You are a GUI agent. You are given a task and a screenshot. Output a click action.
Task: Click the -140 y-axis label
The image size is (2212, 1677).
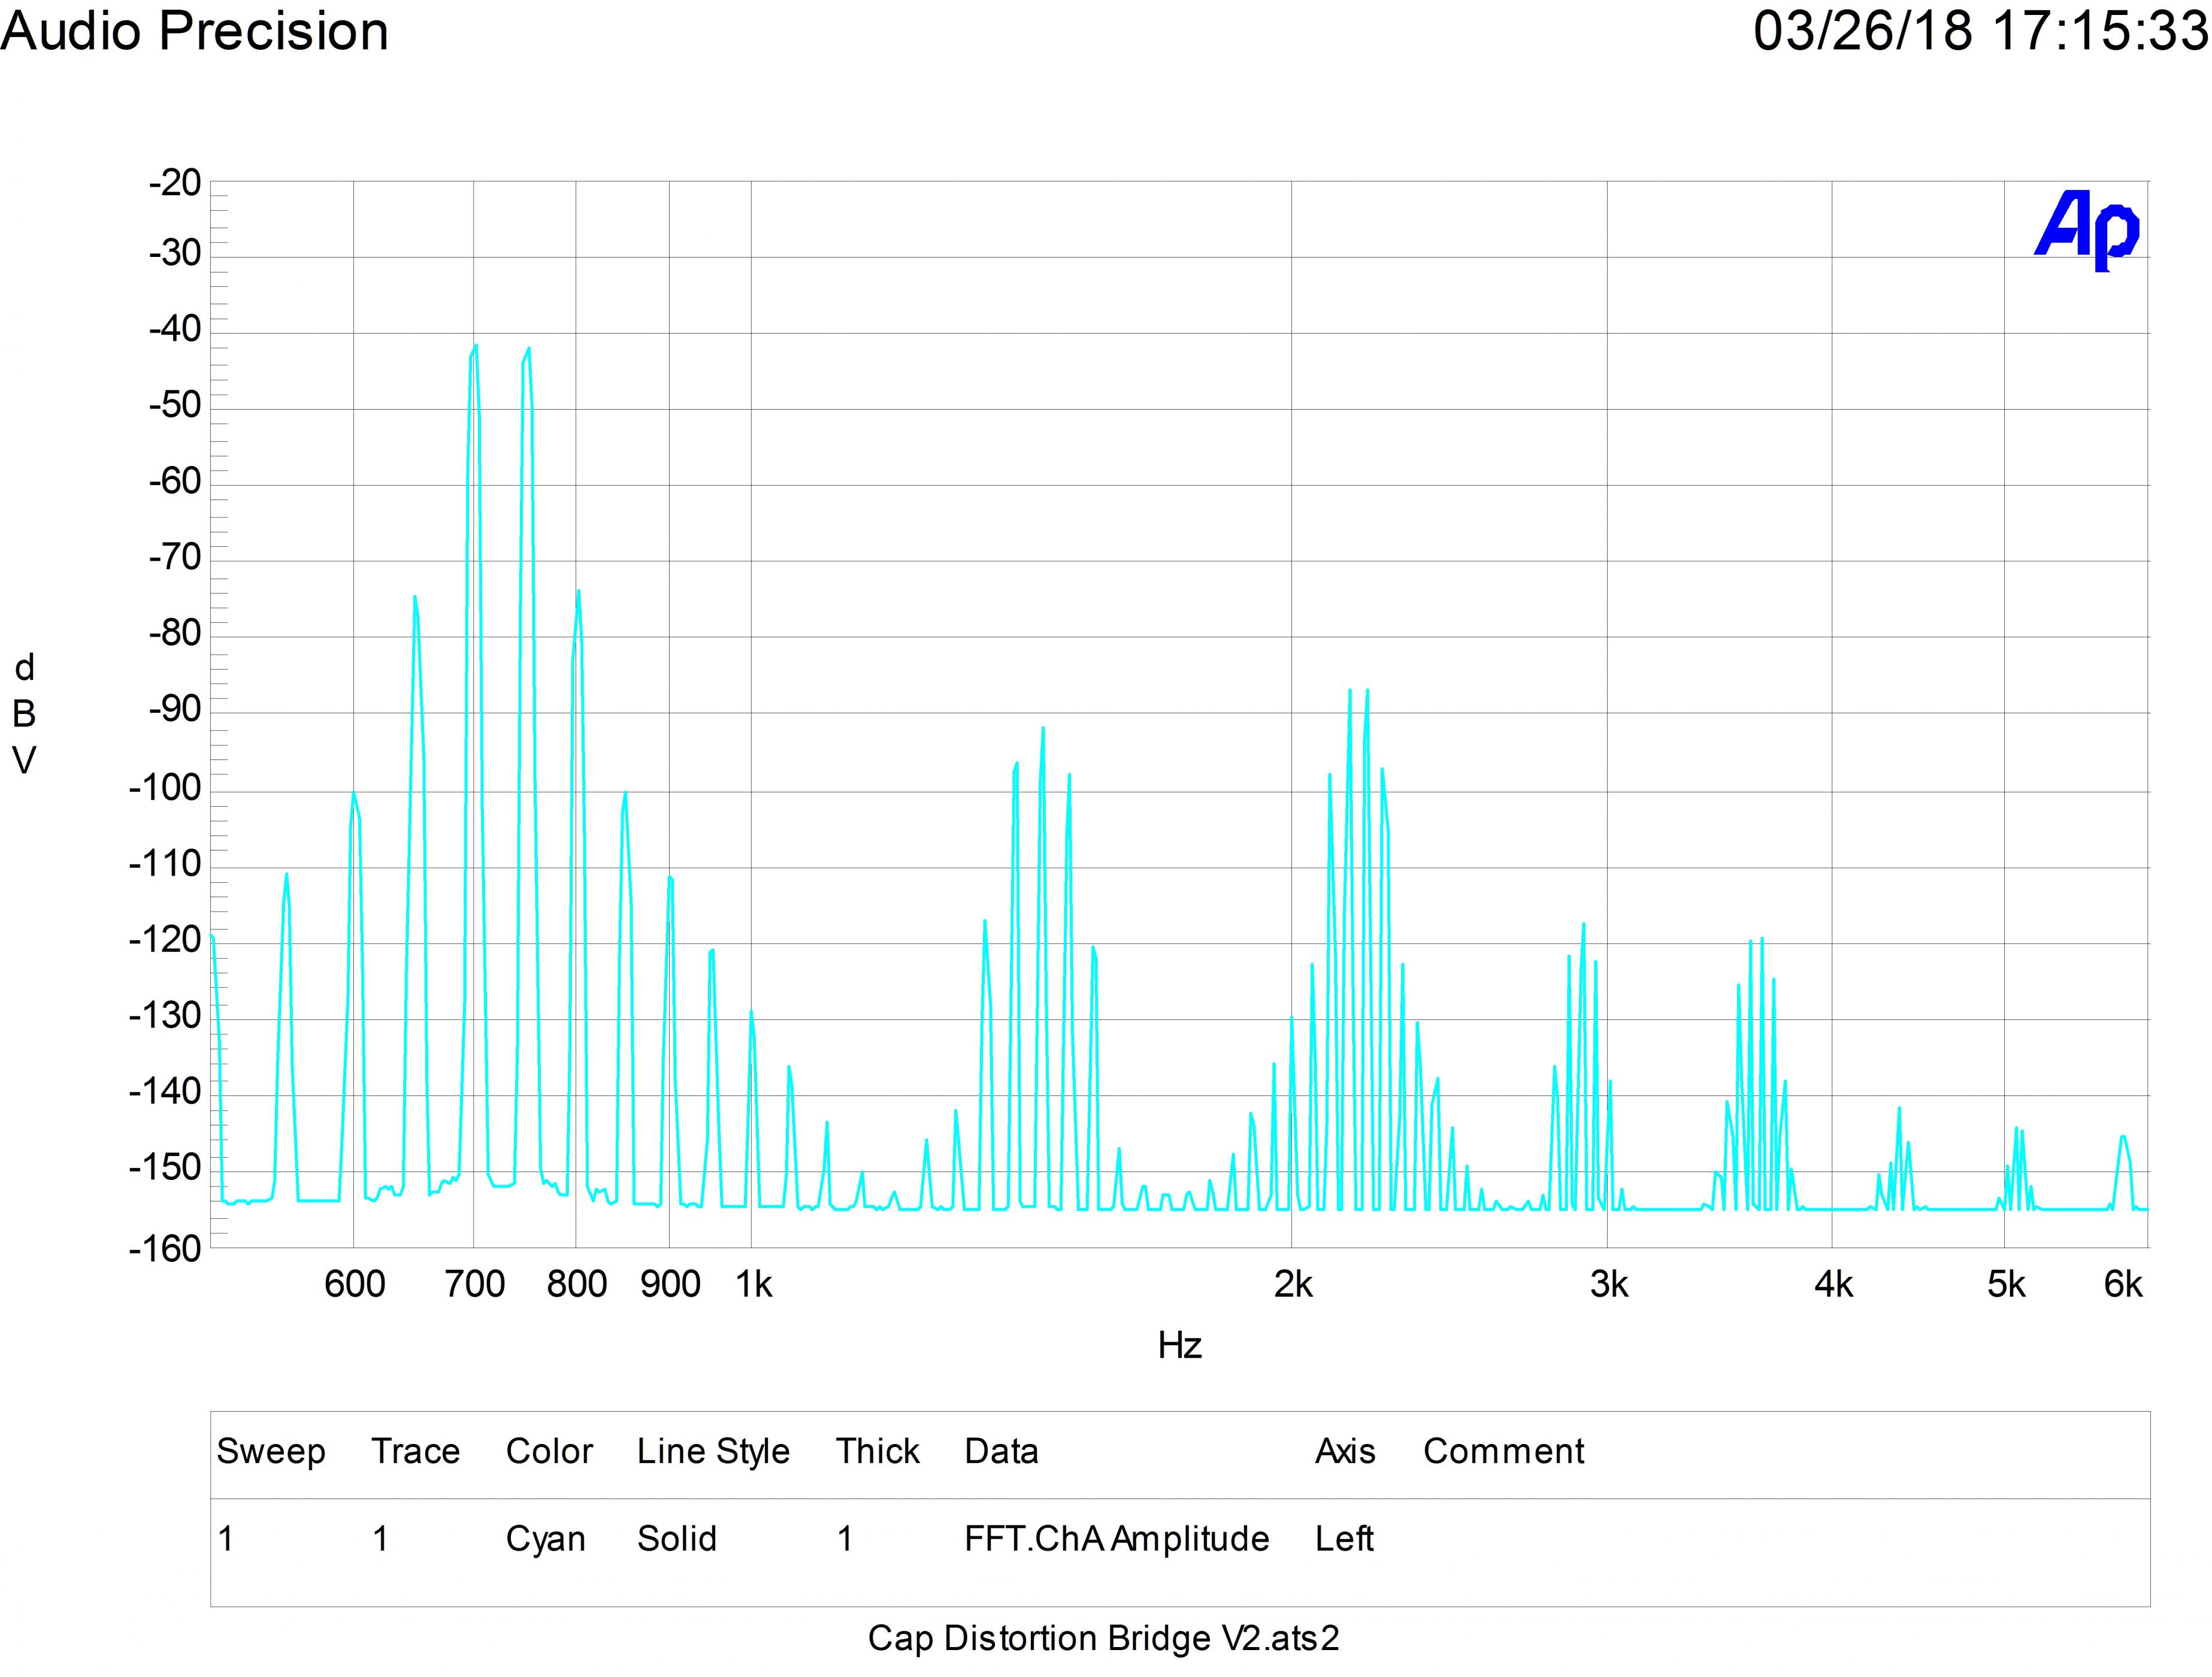tap(165, 1092)
